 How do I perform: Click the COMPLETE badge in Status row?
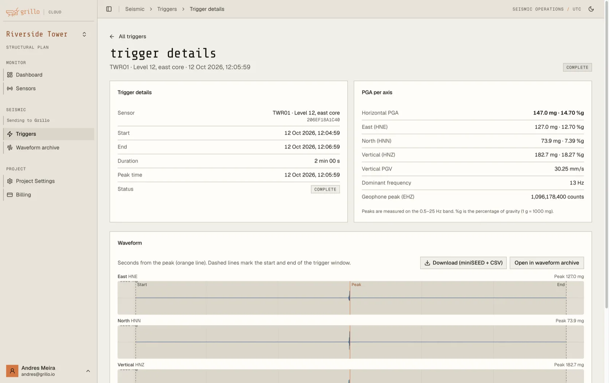[325, 189]
